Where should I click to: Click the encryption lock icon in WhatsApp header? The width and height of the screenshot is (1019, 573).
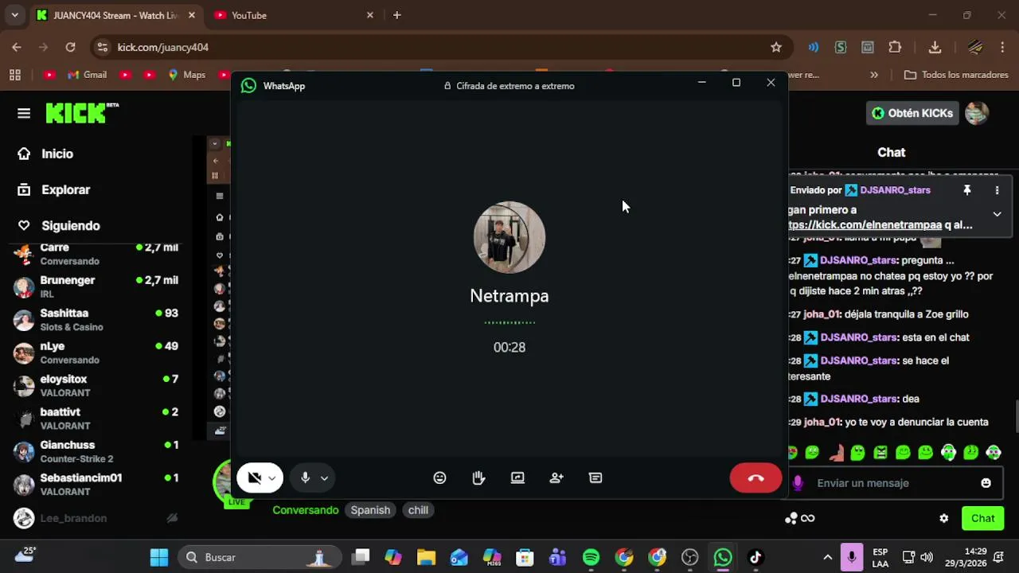pyautogui.click(x=447, y=86)
